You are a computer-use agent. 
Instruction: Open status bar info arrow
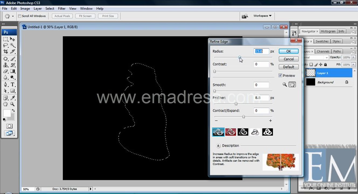pyautogui.click(x=91, y=189)
